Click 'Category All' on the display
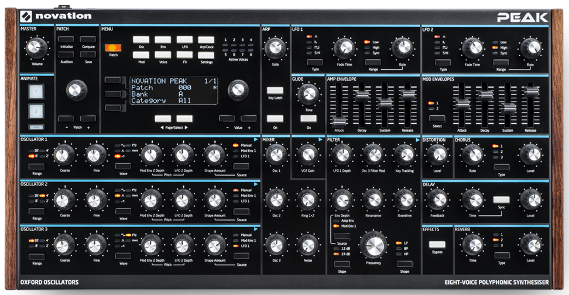The width and height of the screenshot is (569, 295). tap(161, 101)
